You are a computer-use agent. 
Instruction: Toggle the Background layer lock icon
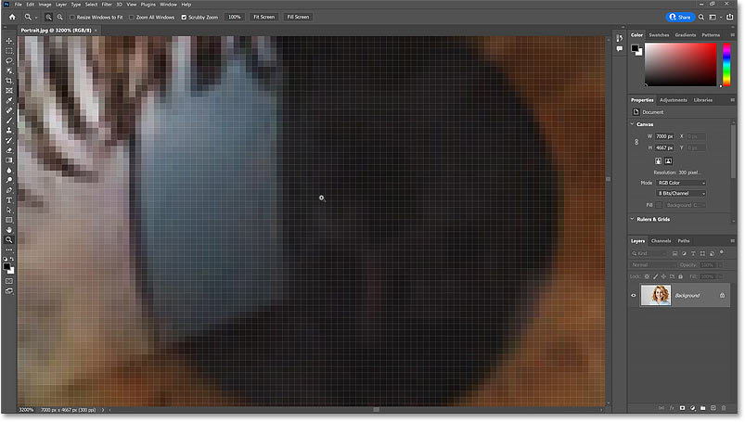tap(722, 296)
